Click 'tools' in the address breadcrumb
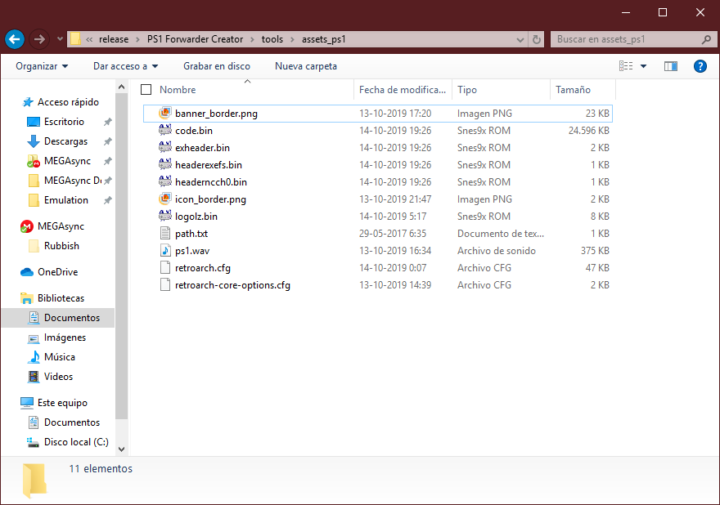 272,39
